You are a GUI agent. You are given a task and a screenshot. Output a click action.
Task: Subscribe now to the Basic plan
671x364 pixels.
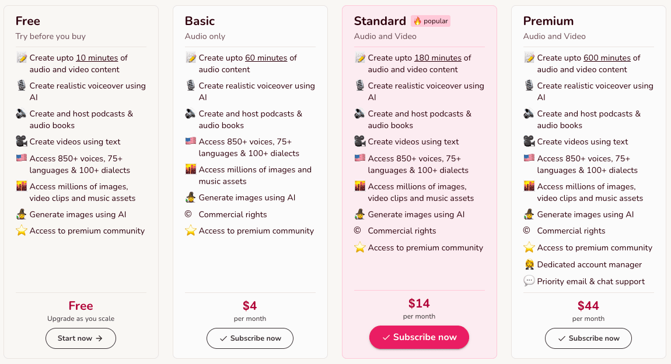(x=250, y=338)
